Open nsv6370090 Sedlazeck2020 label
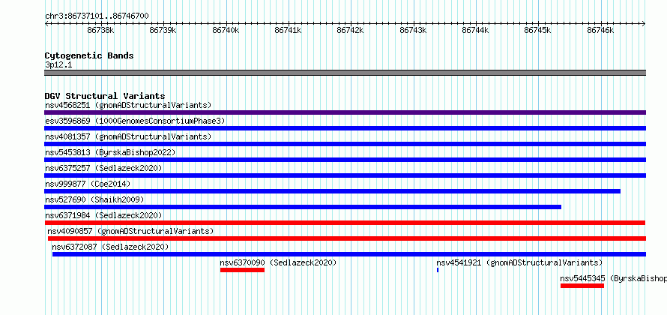This screenshot has height=315, width=667. pos(278,262)
